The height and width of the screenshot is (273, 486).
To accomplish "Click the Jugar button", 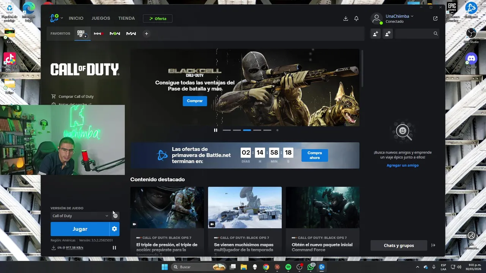I will 80,229.
